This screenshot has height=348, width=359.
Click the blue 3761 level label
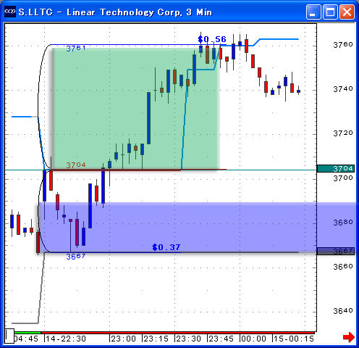point(76,49)
